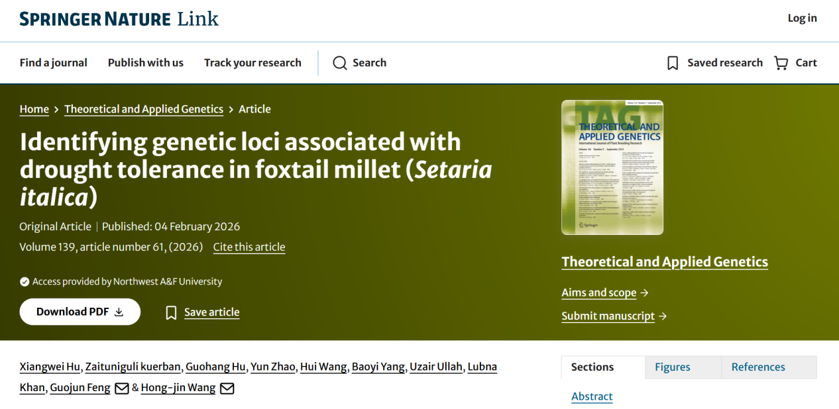Open Saved research bookmark icon
This screenshot has width=839, height=409.
[x=673, y=63]
